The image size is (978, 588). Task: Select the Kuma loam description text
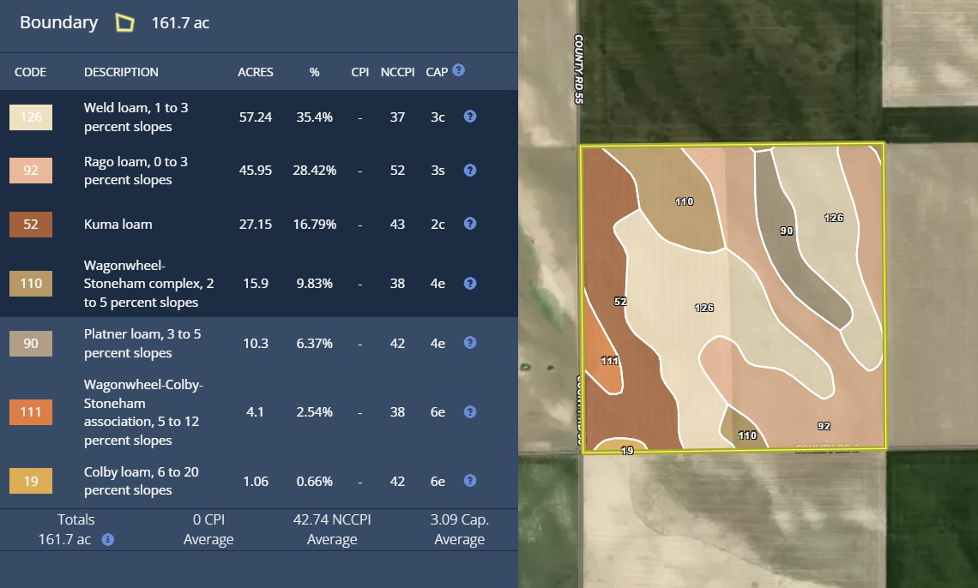click(118, 225)
